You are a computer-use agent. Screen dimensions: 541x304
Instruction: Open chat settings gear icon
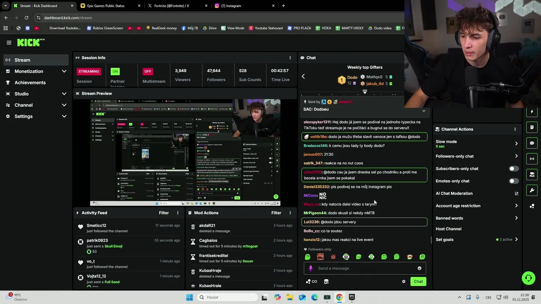(x=404, y=282)
